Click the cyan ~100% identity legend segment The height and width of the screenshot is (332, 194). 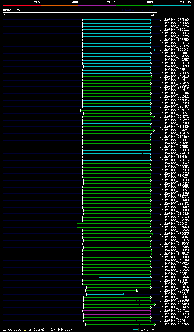[x=172, y=5]
